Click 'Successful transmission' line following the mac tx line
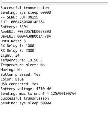The height and width of the screenshot is (113, 108). [x=25, y=98]
